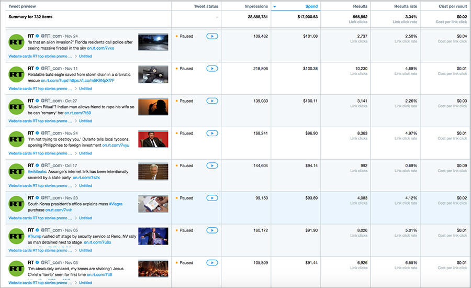The width and height of the screenshot is (471, 288).
Task: Click RT avatar on the Oct 27 tweet
Action: pos(16,107)
